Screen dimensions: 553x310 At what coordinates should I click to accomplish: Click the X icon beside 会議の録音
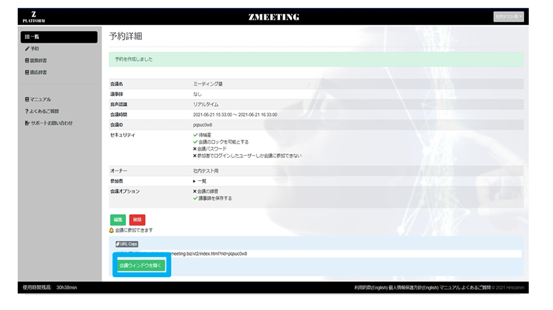[x=195, y=191]
